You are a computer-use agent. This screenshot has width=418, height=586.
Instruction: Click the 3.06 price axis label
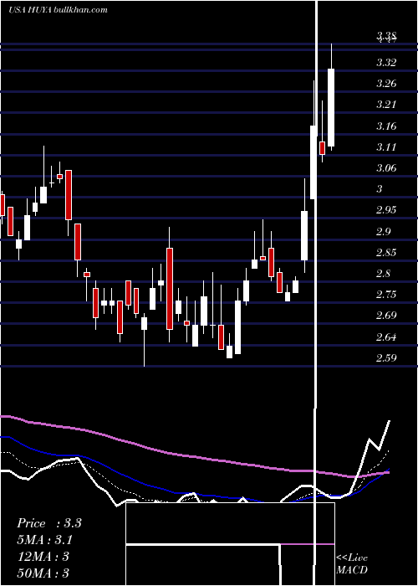click(x=386, y=167)
